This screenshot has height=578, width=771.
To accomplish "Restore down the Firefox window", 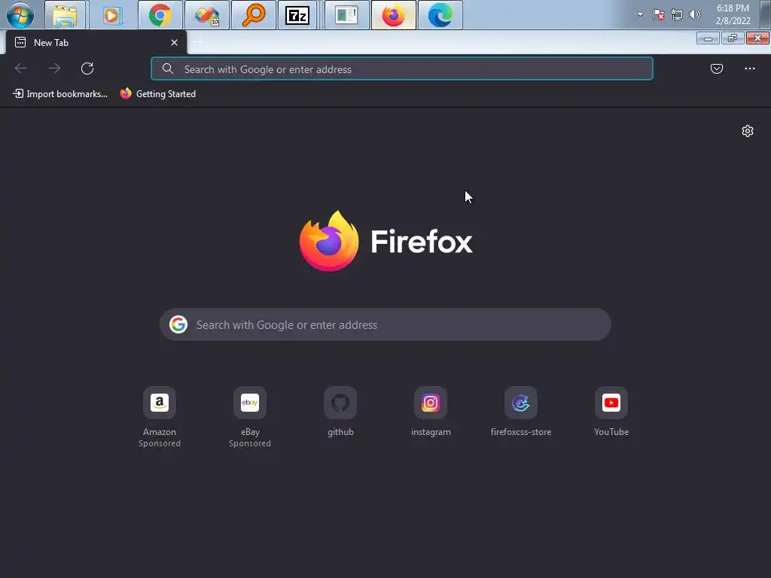I will [x=733, y=38].
